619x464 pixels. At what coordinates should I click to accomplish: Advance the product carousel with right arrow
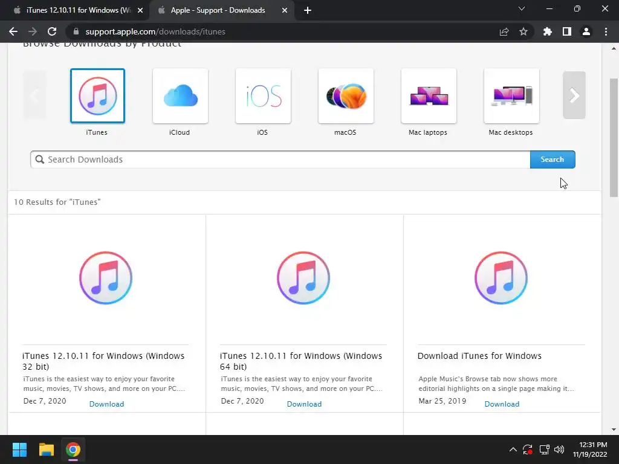574,95
